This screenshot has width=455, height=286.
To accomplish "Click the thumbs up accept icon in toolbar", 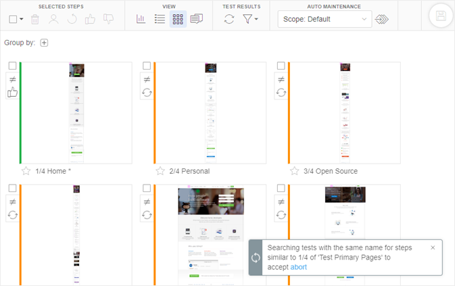I will (x=90, y=19).
